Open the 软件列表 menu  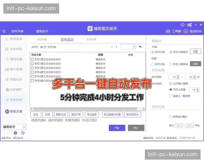pos(17,31)
